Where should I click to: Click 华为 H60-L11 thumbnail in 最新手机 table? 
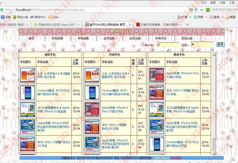click(x=156, y=92)
